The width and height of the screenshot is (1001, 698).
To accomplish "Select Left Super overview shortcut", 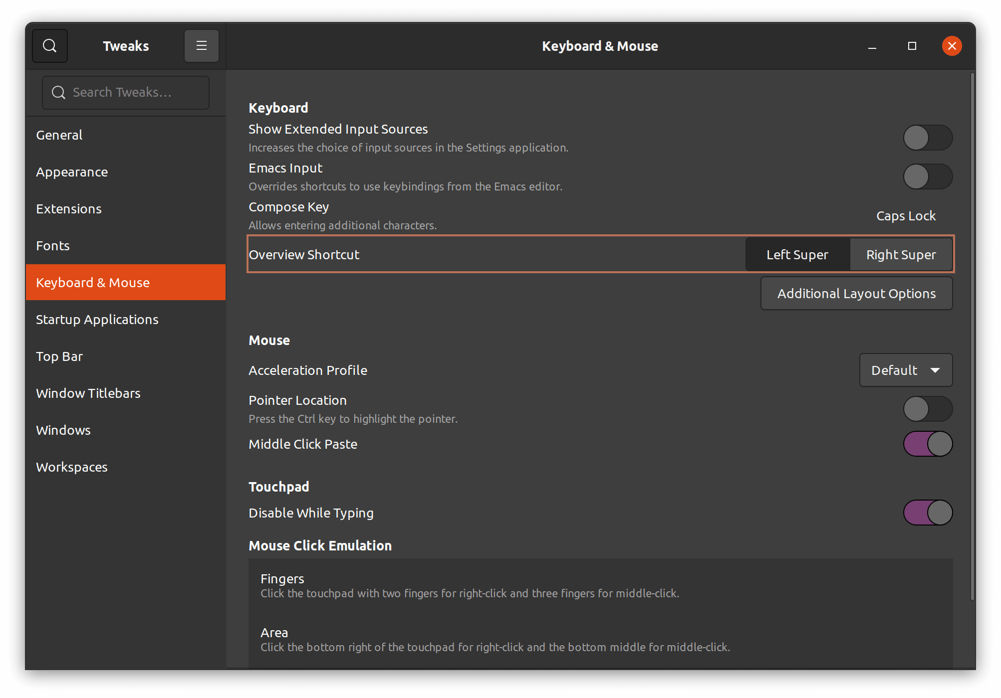I will (x=797, y=255).
